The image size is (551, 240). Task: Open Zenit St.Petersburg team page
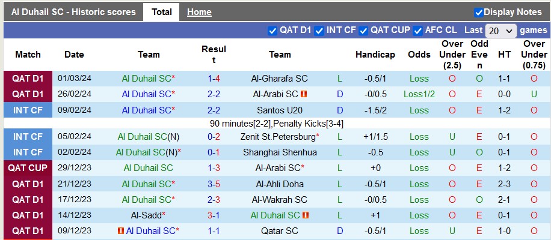(279, 137)
